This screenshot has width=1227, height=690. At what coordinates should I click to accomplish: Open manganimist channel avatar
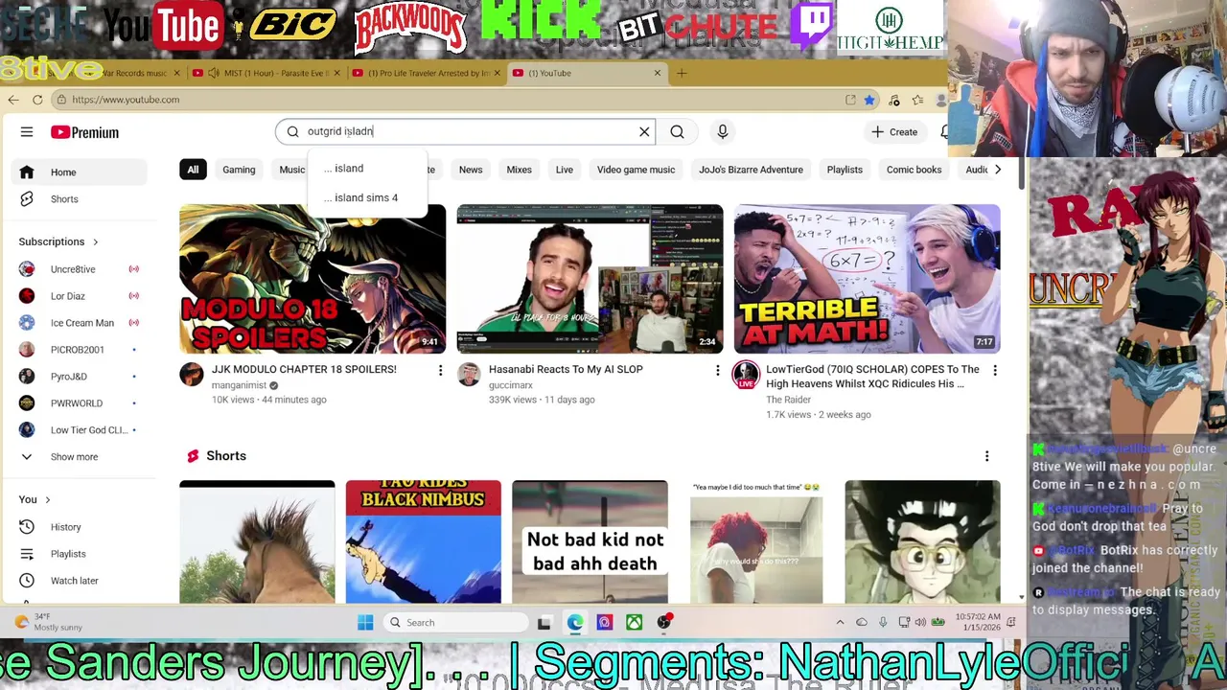coord(192,375)
